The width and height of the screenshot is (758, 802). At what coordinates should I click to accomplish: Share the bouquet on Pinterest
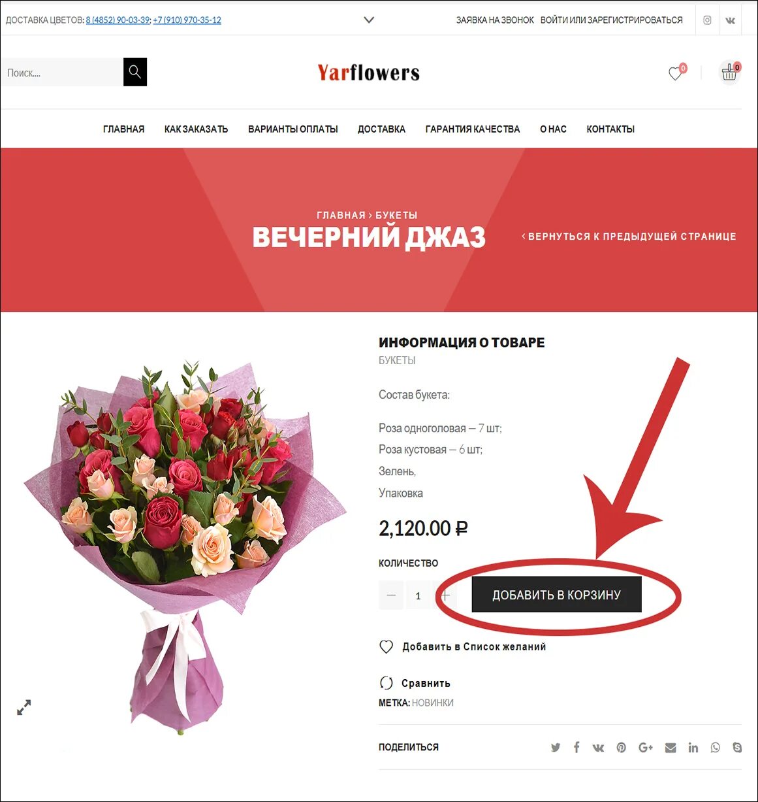[x=622, y=747]
